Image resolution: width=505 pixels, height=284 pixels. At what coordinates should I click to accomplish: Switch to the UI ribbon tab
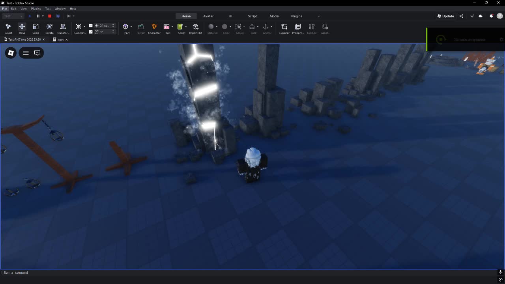pos(230,16)
